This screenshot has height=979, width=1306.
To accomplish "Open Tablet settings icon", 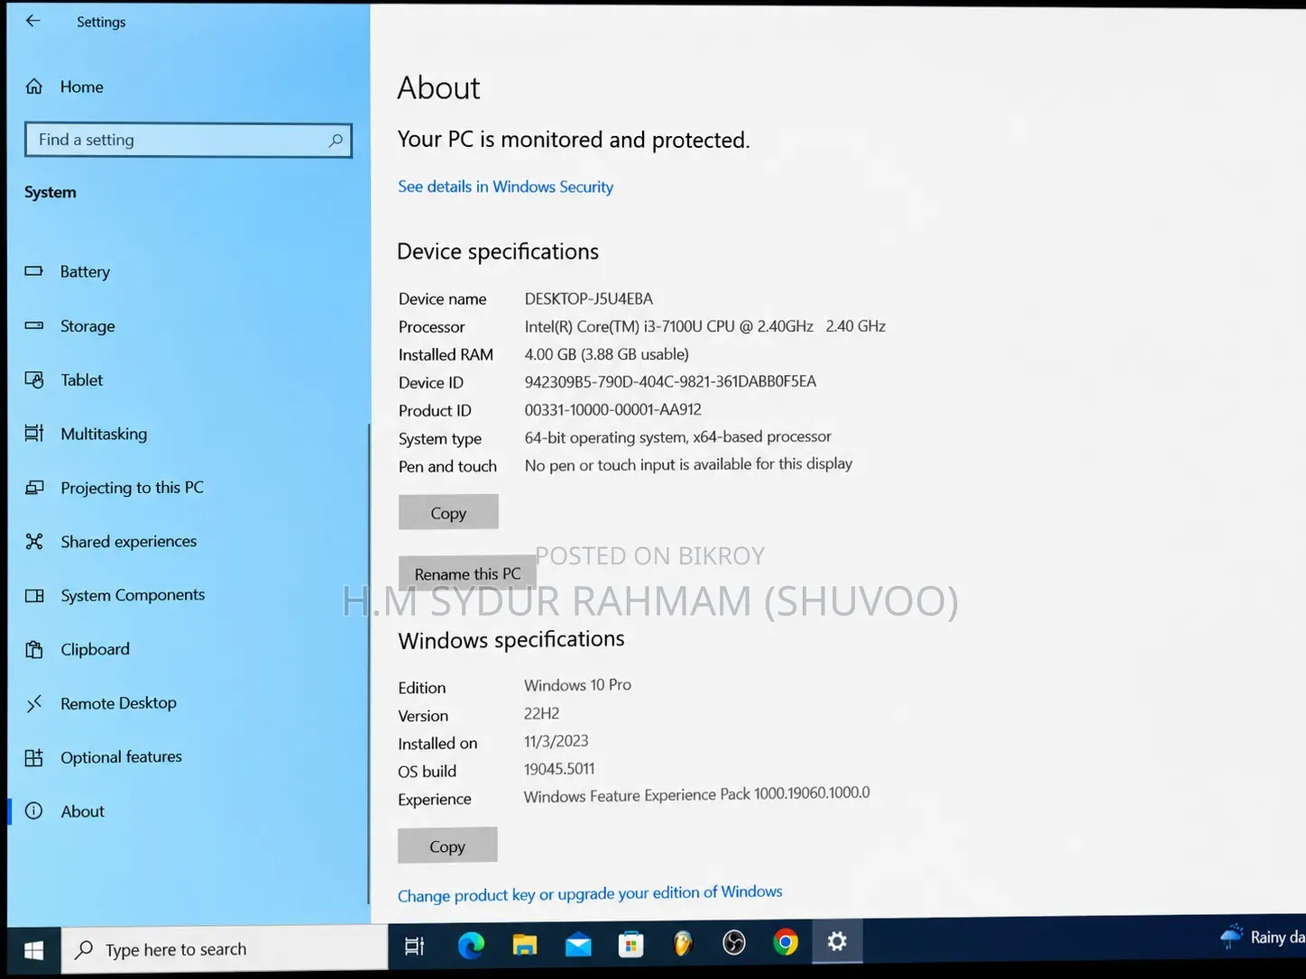I will 34,380.
